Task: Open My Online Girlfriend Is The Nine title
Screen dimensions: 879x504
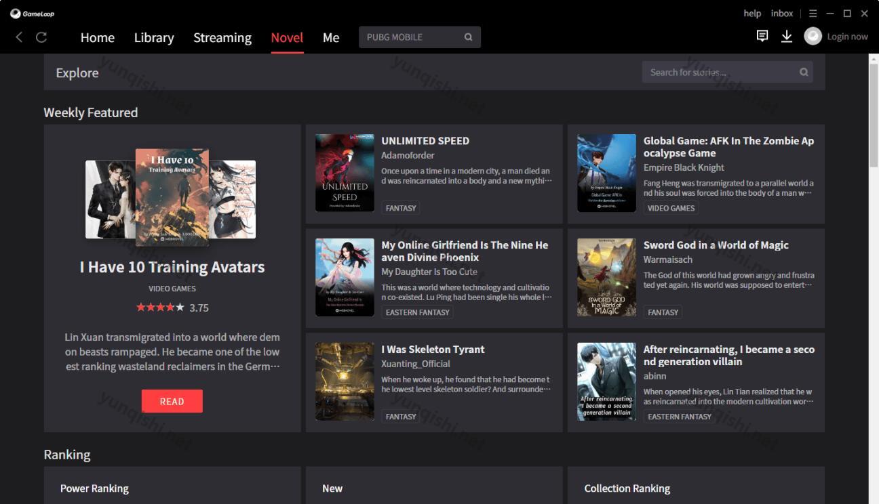Action: click(x=465, y=251)
